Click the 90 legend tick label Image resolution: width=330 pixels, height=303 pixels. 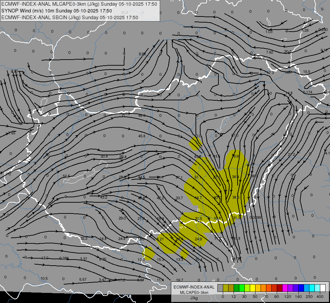(276, 297)
